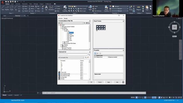Select the Zoom panel tree item

tap(71, 40)
